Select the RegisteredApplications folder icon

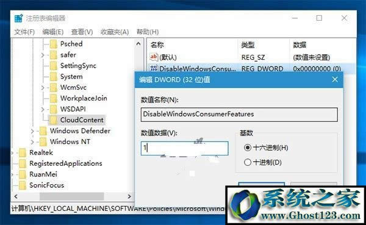23,163
